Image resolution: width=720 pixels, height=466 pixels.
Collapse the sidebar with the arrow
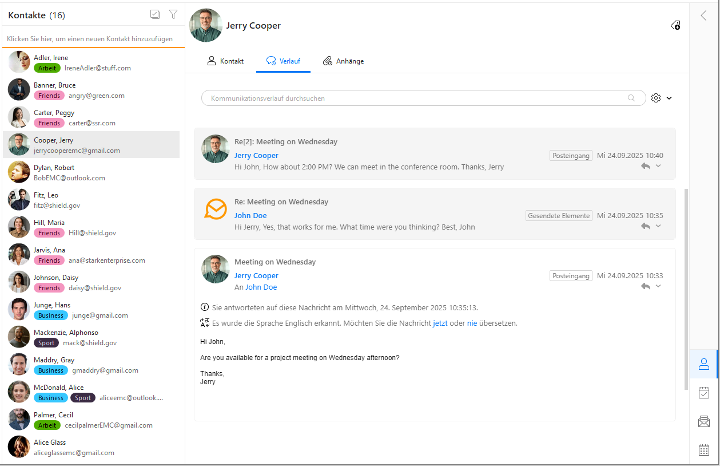(x=704, y=15)
